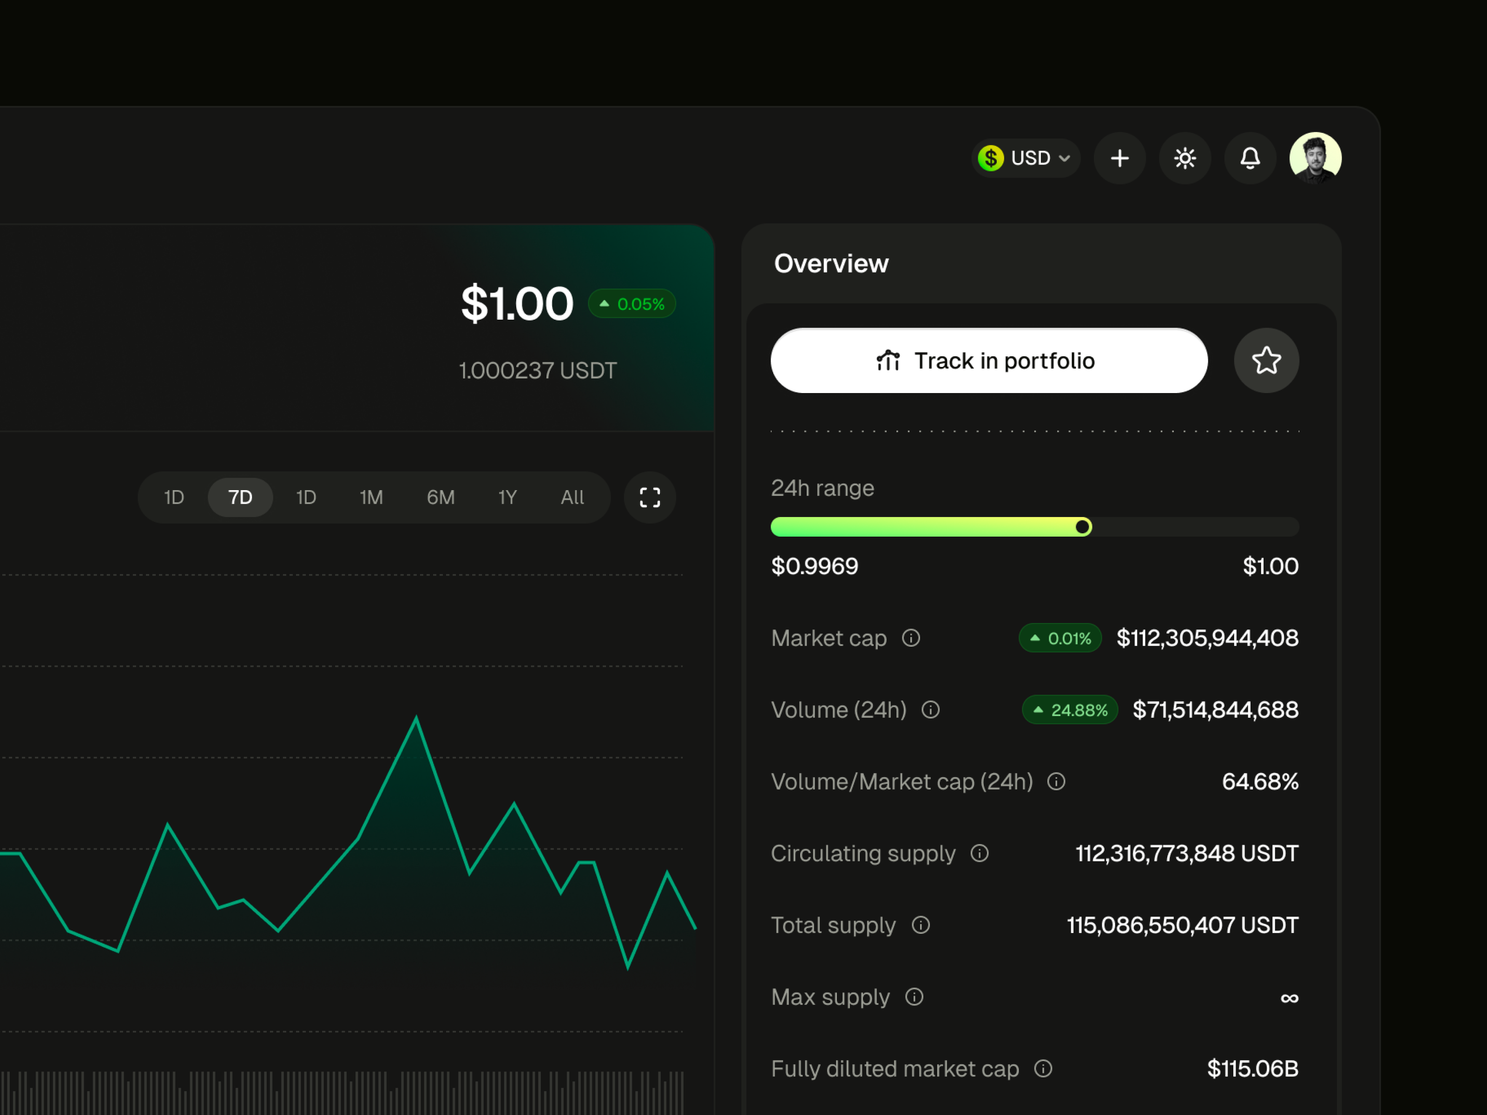Image resolution: width=1487 pixels, height=1115 pixels.
Task: Click the $115.06B value
Action: tap(1252, 1069)
